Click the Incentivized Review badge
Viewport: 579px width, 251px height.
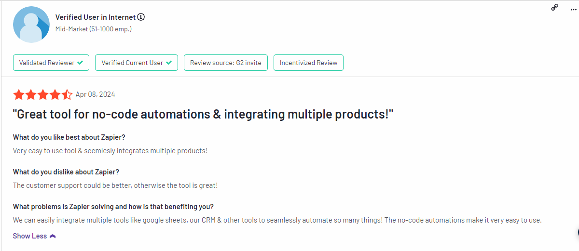click(x=308, y=63)
